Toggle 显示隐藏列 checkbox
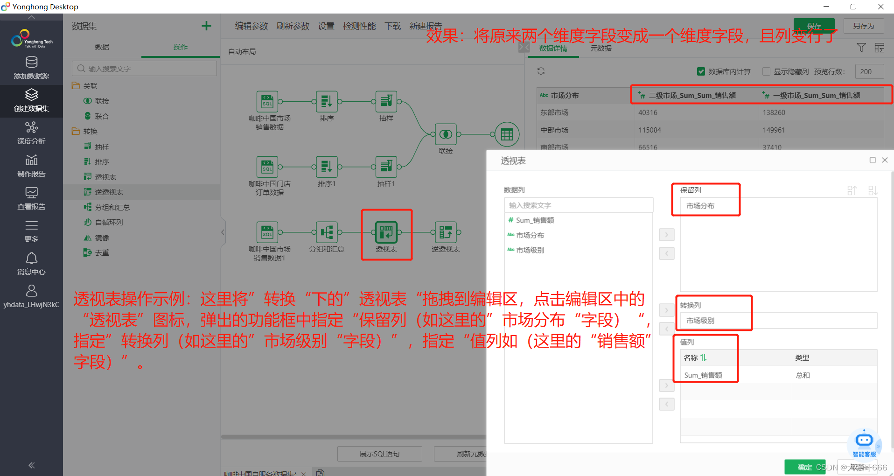This screenshot has width=894, height=476. (x=766, y=71)
